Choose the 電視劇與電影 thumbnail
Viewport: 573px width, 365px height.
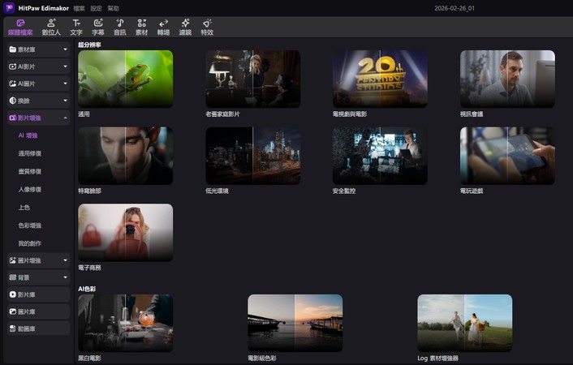(x=380, y=79)
